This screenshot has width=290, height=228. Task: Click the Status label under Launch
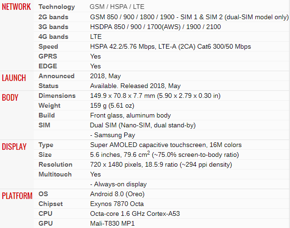pyautogui.click(x=48, y=86)
